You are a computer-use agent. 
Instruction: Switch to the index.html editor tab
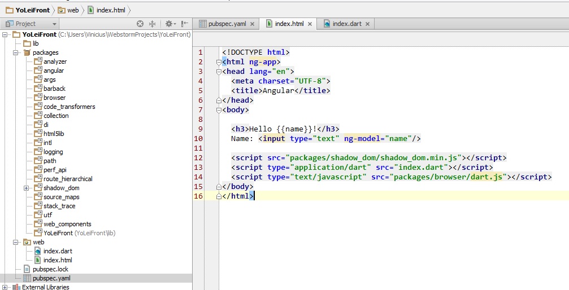pos(289,24)
